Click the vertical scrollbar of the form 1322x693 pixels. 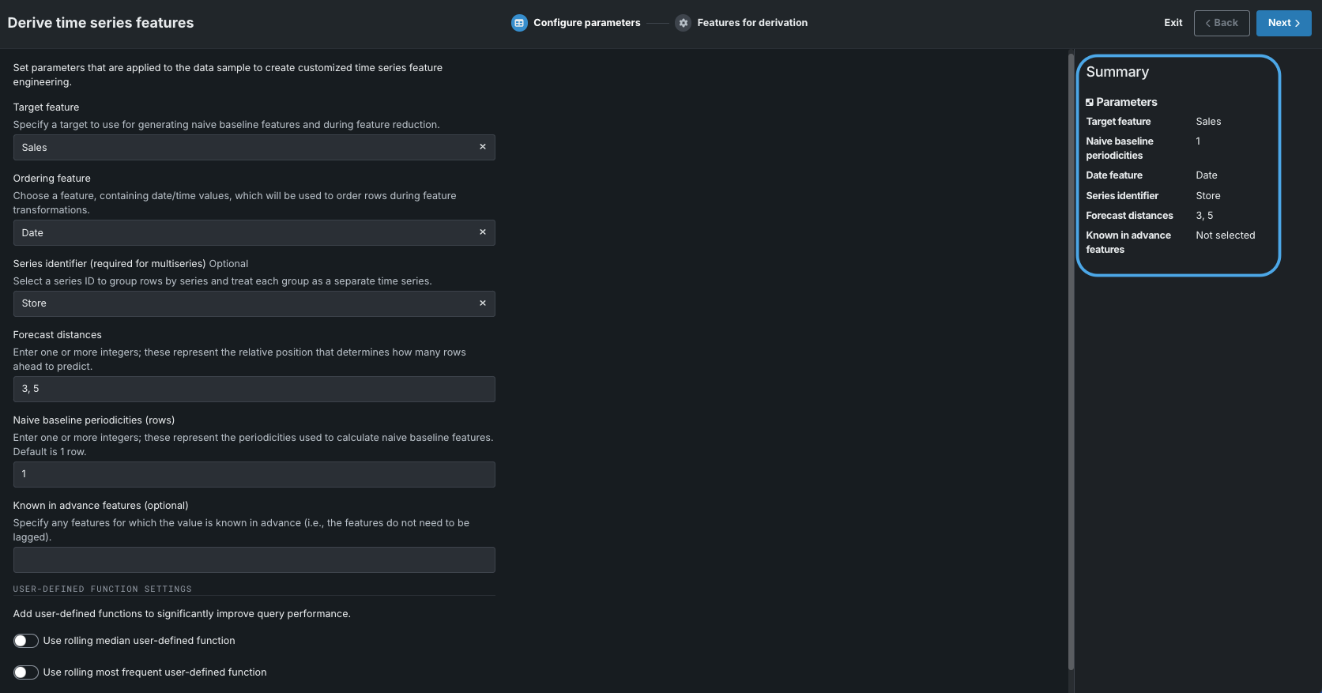coord(1071,356)
